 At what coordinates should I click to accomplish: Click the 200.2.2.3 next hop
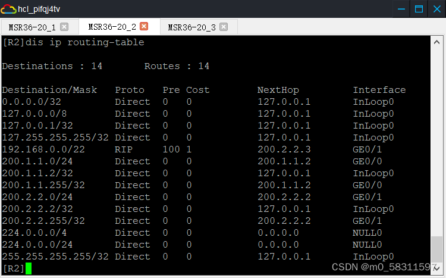coord(284,149)
